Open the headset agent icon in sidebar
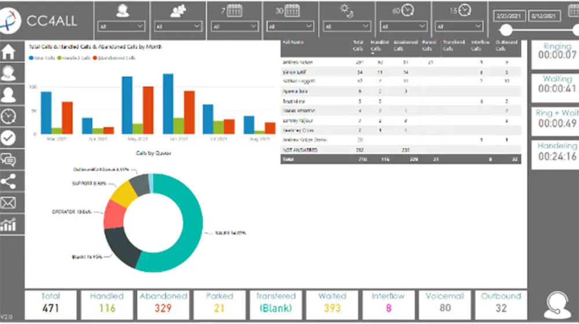This screenshot has height=324, width=579. [9, 73]
